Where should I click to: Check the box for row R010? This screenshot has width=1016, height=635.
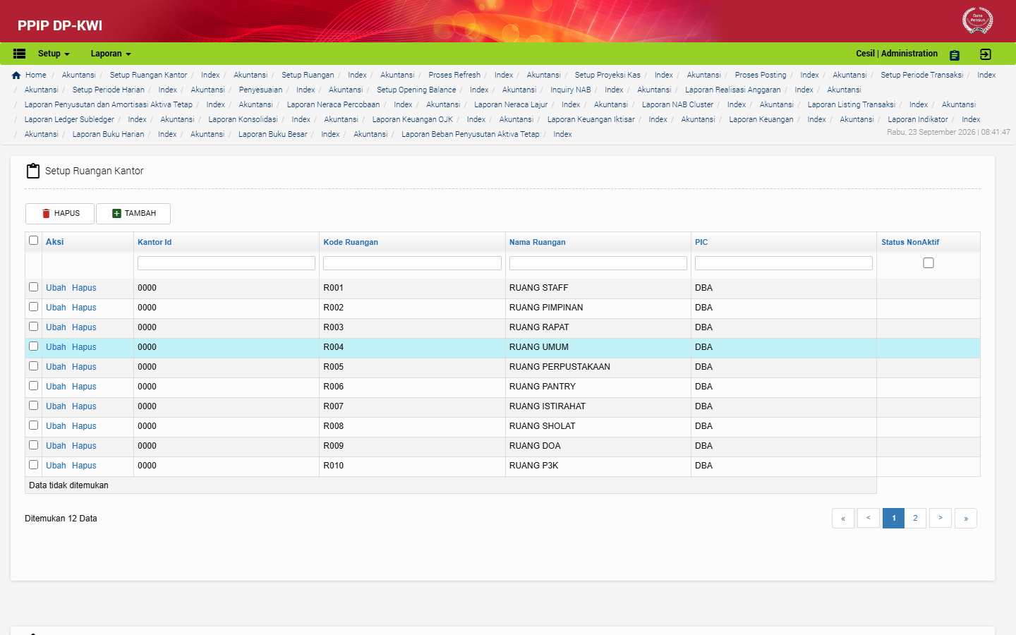click(x=33, y=465)
